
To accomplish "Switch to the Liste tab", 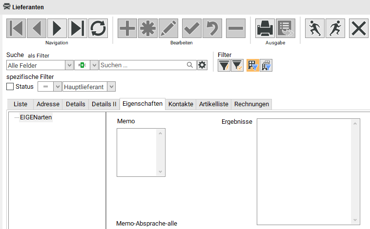I will pos(21,104).
